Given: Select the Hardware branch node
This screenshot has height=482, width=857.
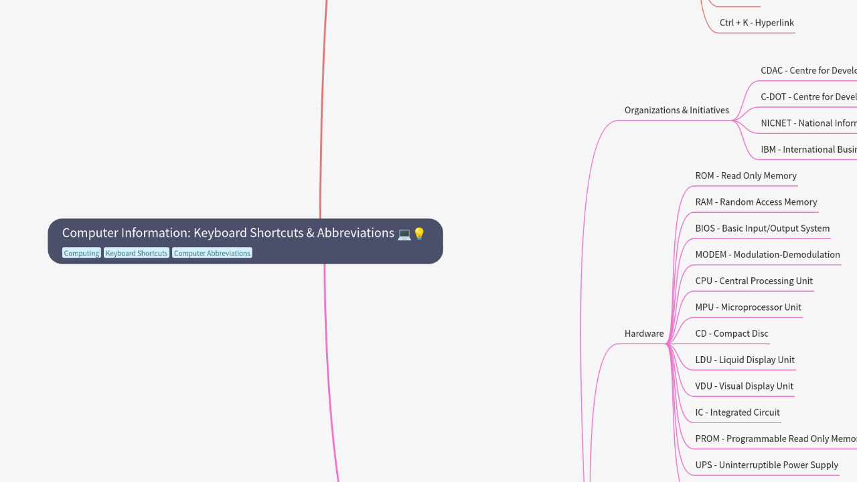Looking at the screenshot, I should pos(644,333).
